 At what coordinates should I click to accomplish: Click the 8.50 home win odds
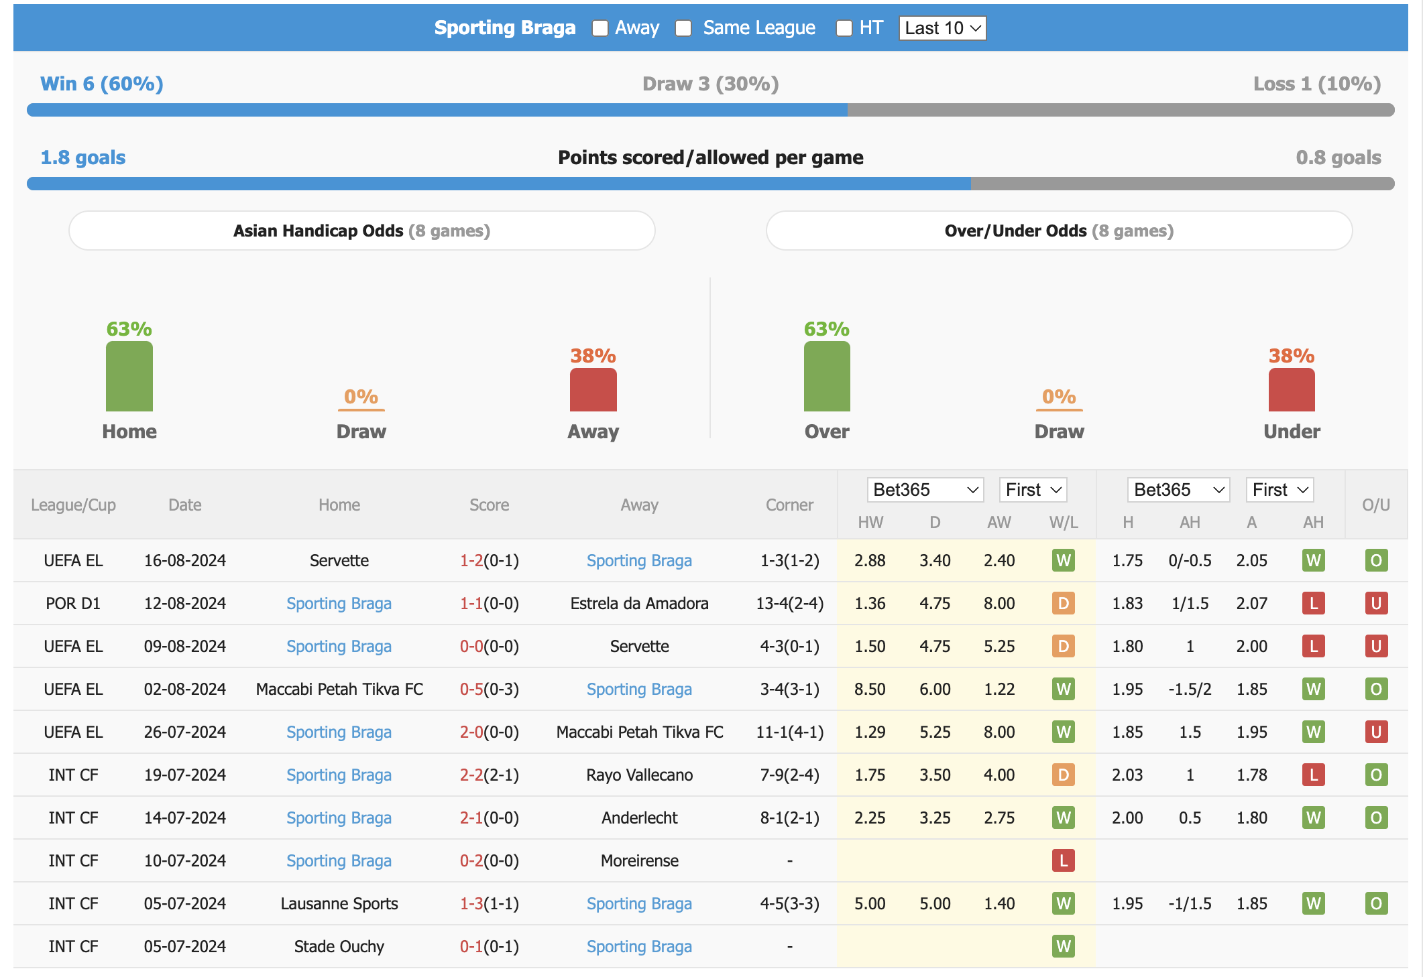pos(870,689)
